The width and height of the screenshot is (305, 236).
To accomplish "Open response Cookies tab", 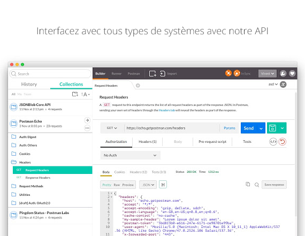I will click(120, 172).
